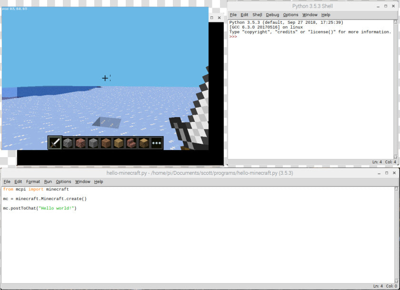Click the Type "copyright" information line
Viewport: 400px width, 290px height.
310,32
